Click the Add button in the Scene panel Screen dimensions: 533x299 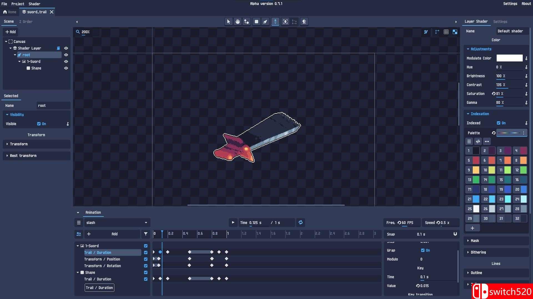[11, 32]
